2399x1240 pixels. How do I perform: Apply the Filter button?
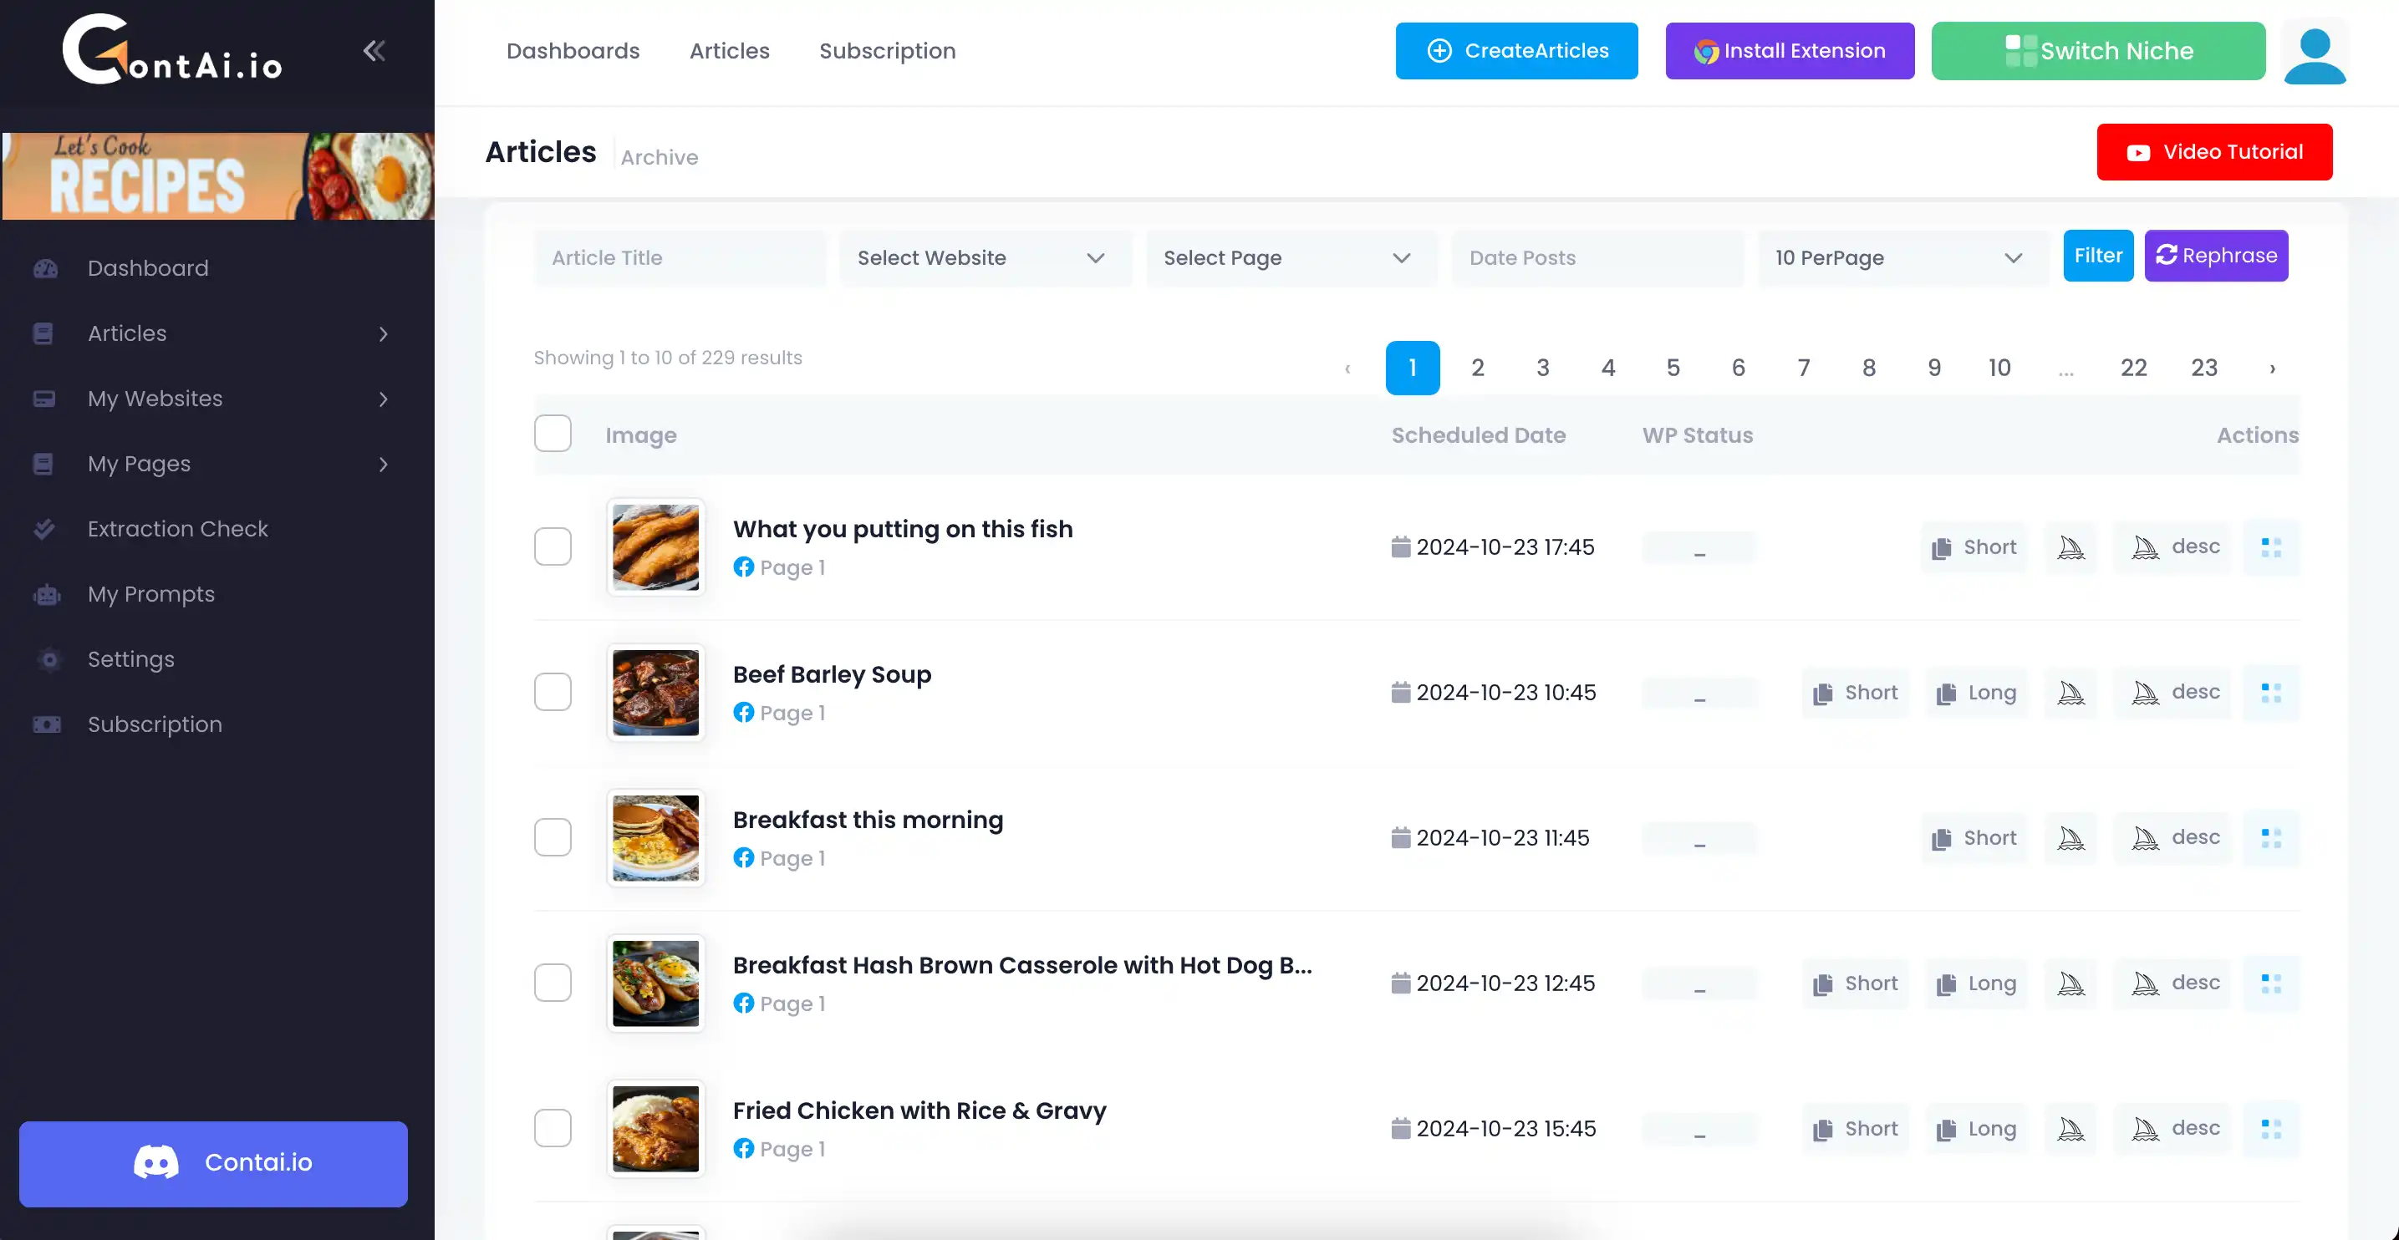coord(2097,255)
